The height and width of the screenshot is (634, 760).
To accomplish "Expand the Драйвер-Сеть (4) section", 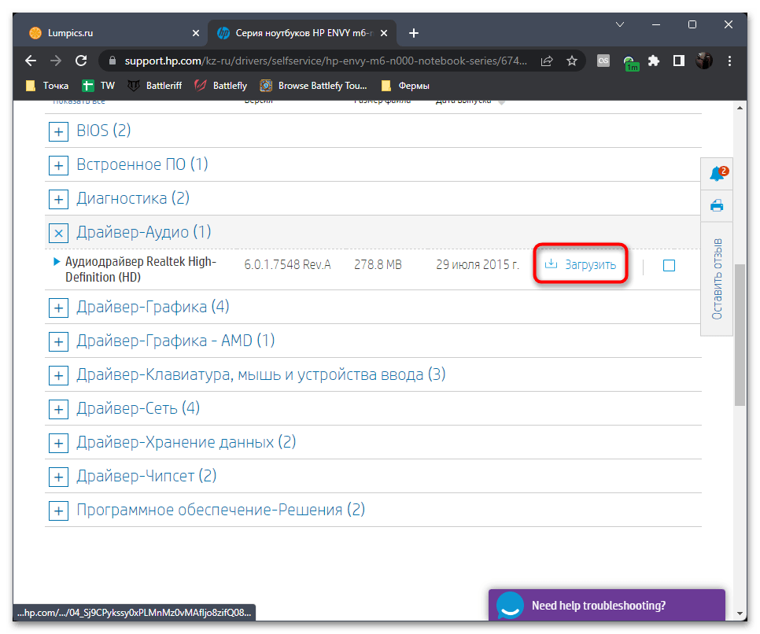I will [58, 410].
